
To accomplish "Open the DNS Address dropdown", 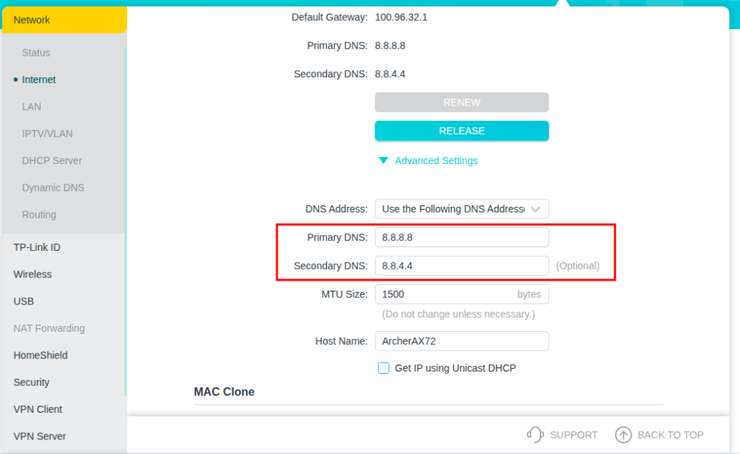I will (x=461, y=209).
